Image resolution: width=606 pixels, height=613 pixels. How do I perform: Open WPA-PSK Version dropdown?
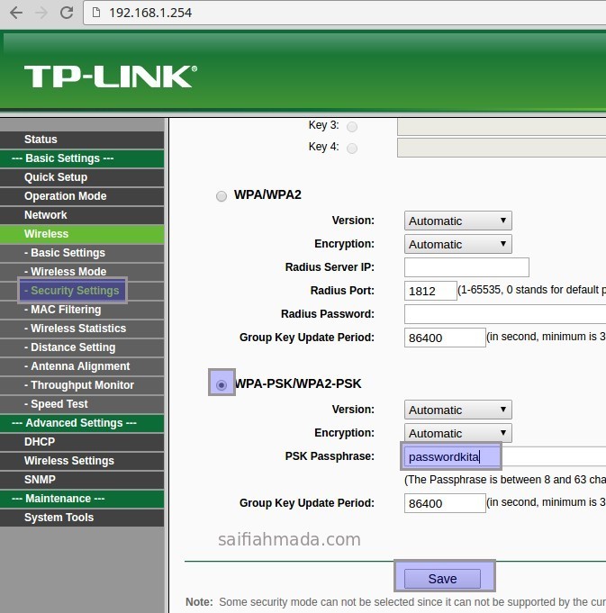(x=457, y=410)
